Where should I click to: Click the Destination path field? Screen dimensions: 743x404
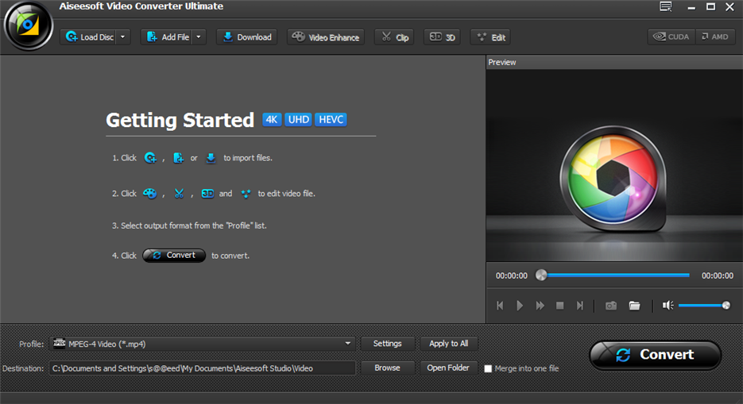click(203, 368)
